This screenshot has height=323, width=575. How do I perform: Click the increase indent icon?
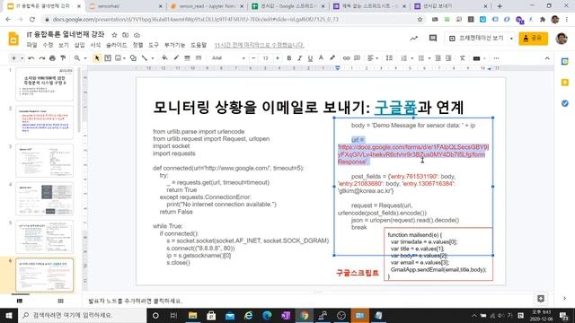[x=448, y=58]
